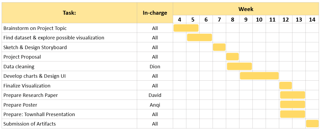Viewport: 320px width, 130px height.
Task: Select the Sketch & Design Storyboard bar
Action: click(219, 47)
